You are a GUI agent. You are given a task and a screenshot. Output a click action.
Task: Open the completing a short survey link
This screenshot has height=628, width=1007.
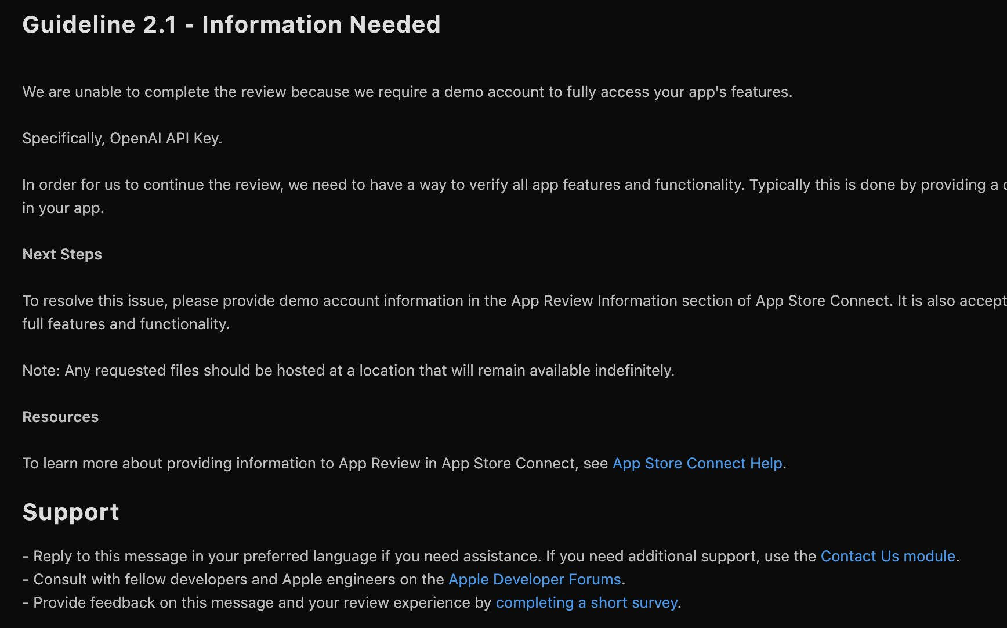(x=586, y=602)
